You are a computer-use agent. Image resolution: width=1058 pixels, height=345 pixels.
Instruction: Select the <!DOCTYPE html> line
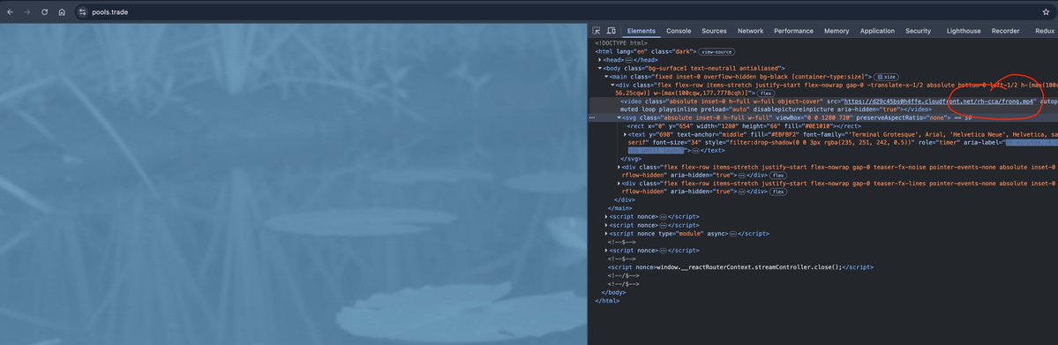point(620,43)
